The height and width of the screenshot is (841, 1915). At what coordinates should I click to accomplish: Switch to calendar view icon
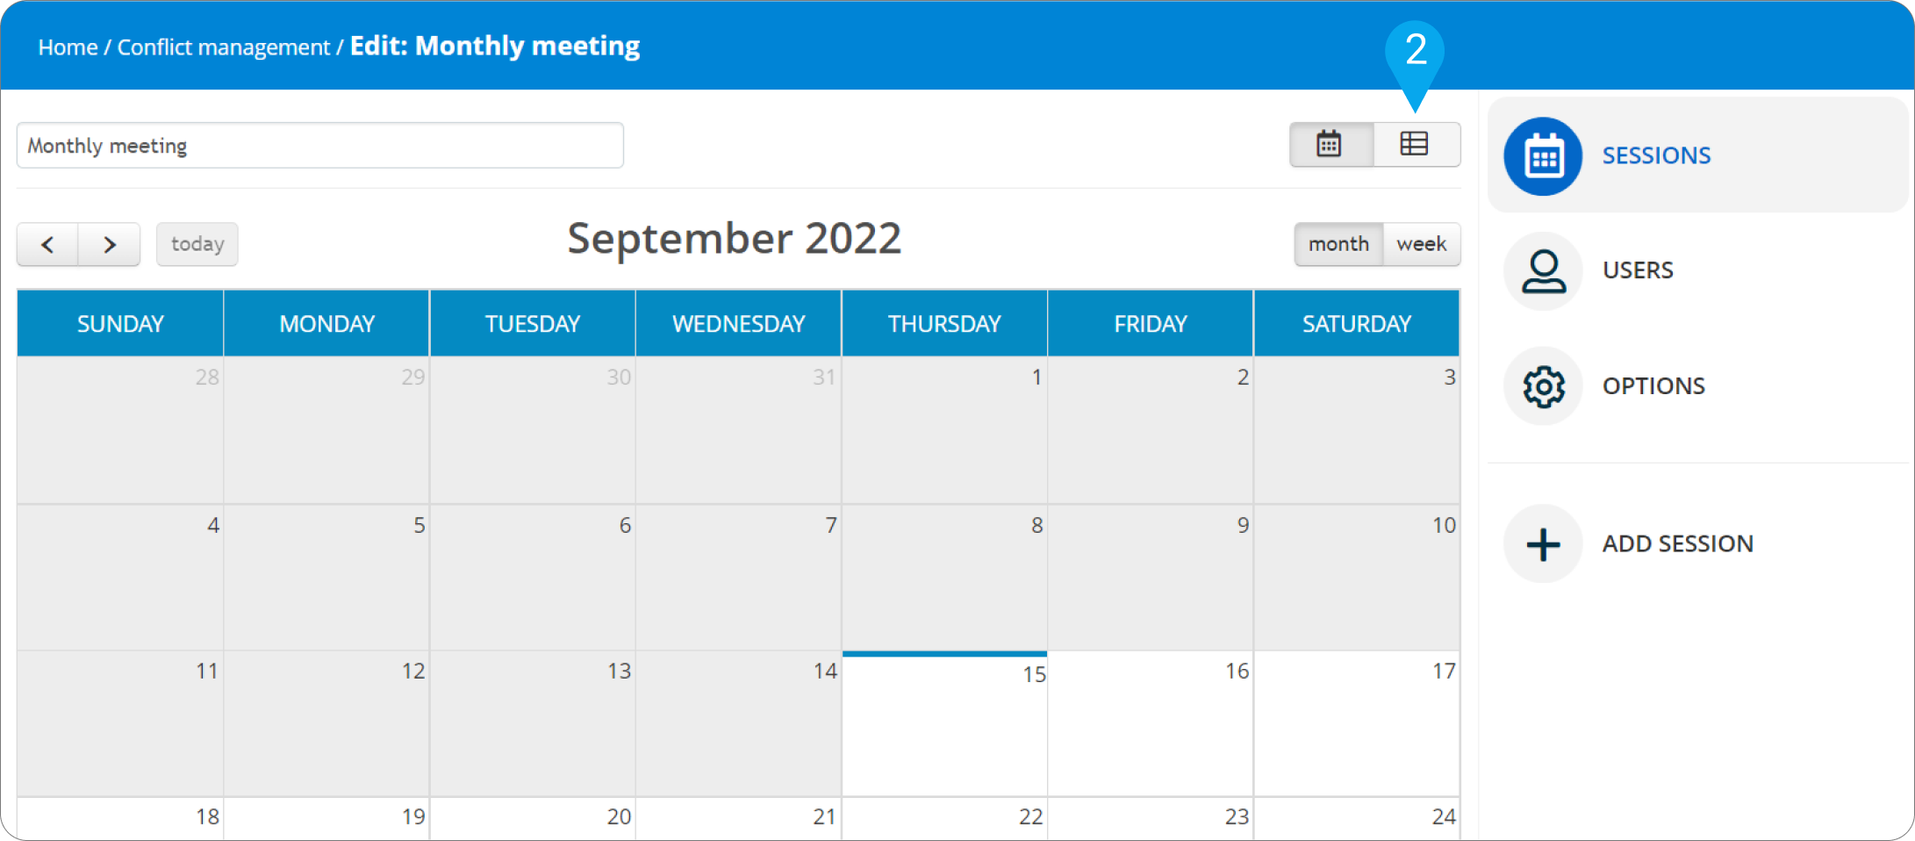pyautogui.click(x=1330, y=144)
